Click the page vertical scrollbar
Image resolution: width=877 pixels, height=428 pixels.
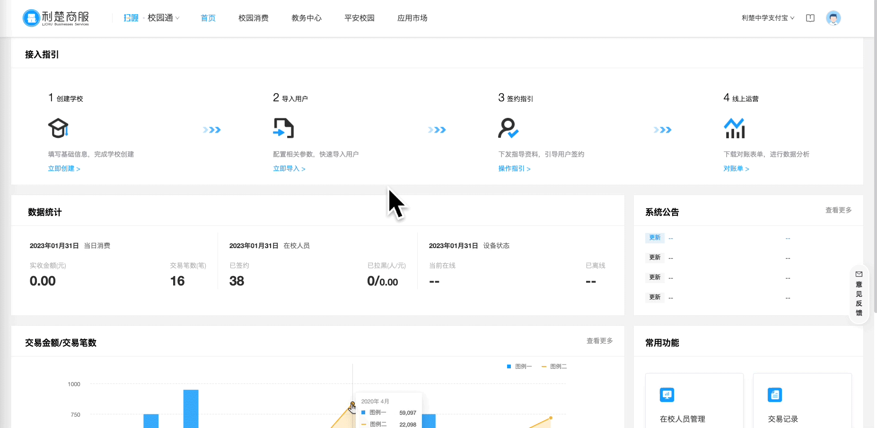(875, 156)
